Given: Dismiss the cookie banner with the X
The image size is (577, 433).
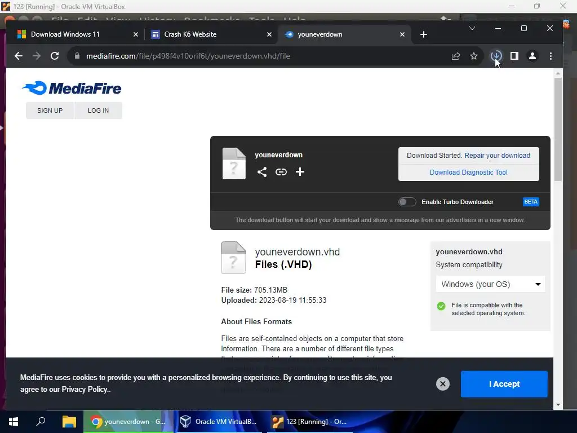Looking at the screenshot, I should 443,384.
